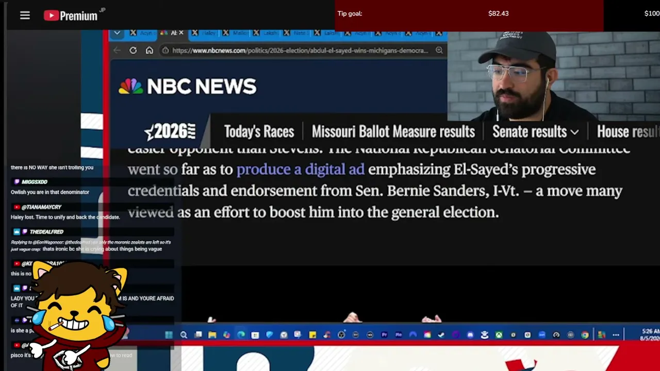
Task: Click the Tip goal progress bar
Action: pyautogui.click(x=469, y=15)
